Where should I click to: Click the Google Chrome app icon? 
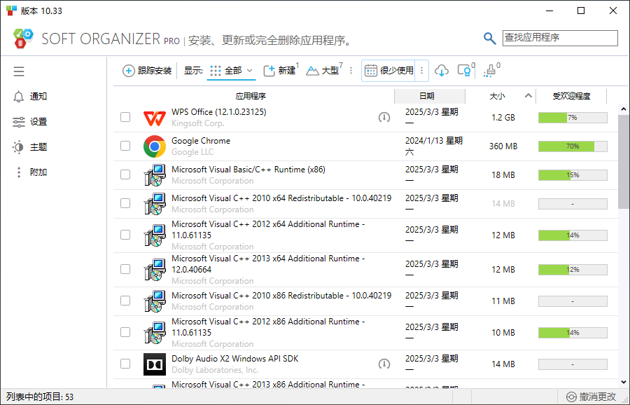pyautogui.click(x=155, y=146)
